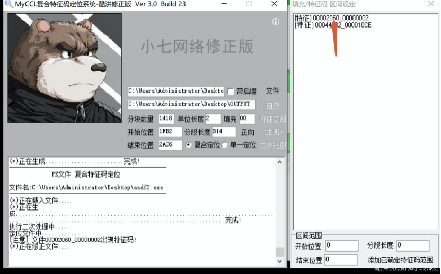This screenshot has width=441, height=274.
Task: Toggle the 带后缀 checkbox
Action: pyautogui.click(x=231, y=92)
